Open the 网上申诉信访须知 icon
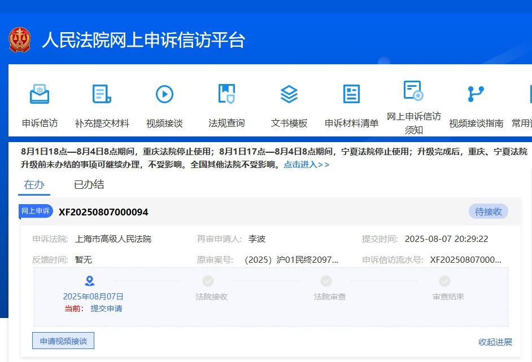532x362 pixels. 413,90
